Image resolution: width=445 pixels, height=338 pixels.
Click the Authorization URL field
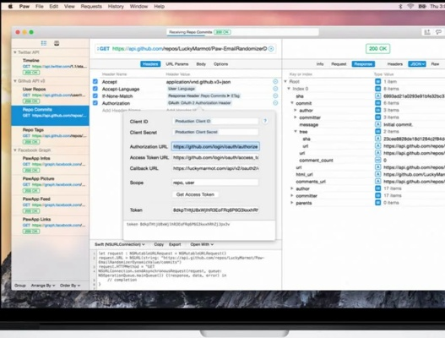click(x=215, y=146)
